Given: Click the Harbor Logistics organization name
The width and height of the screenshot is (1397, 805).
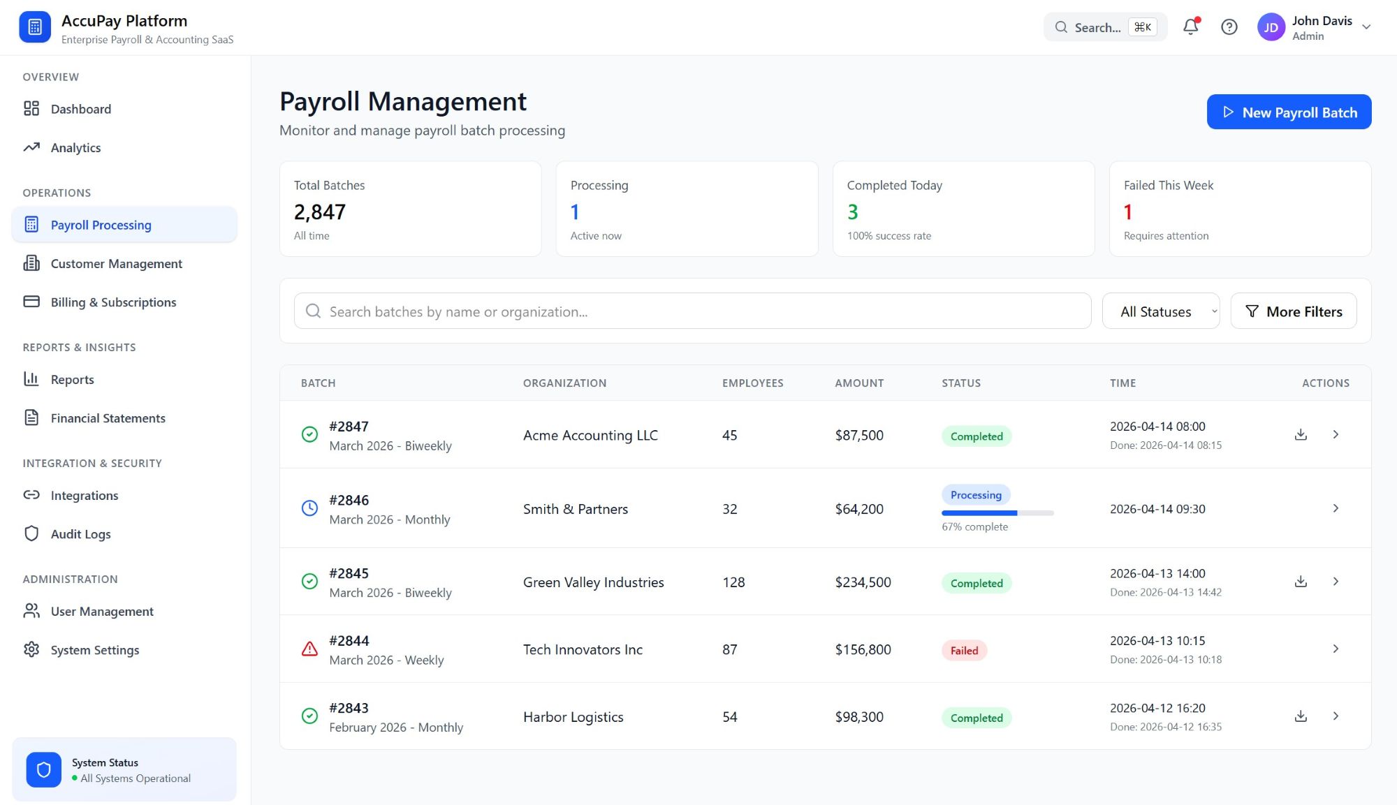Looking at the screenshot, I should [x=573, y=716].
